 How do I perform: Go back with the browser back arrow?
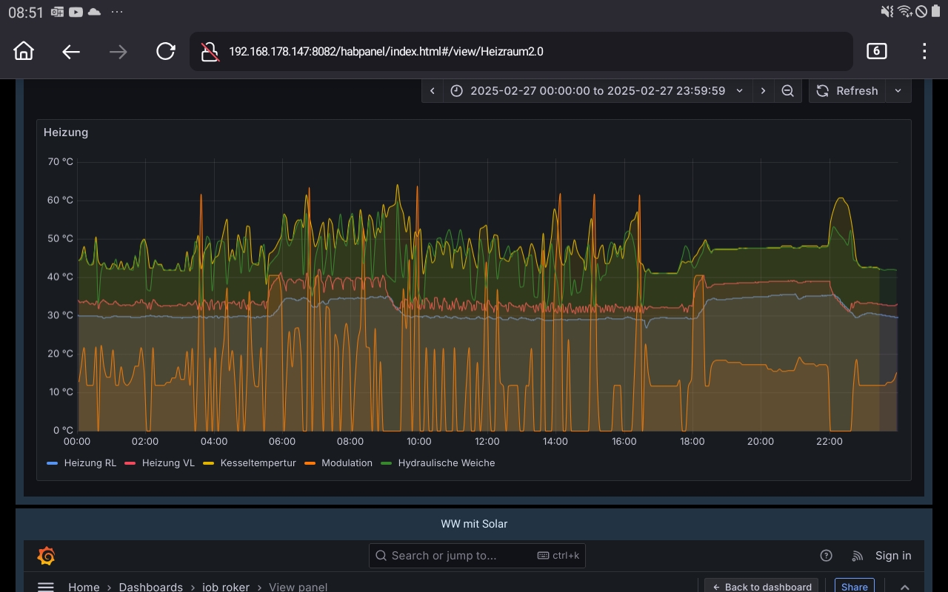click(x=71, y=51)
